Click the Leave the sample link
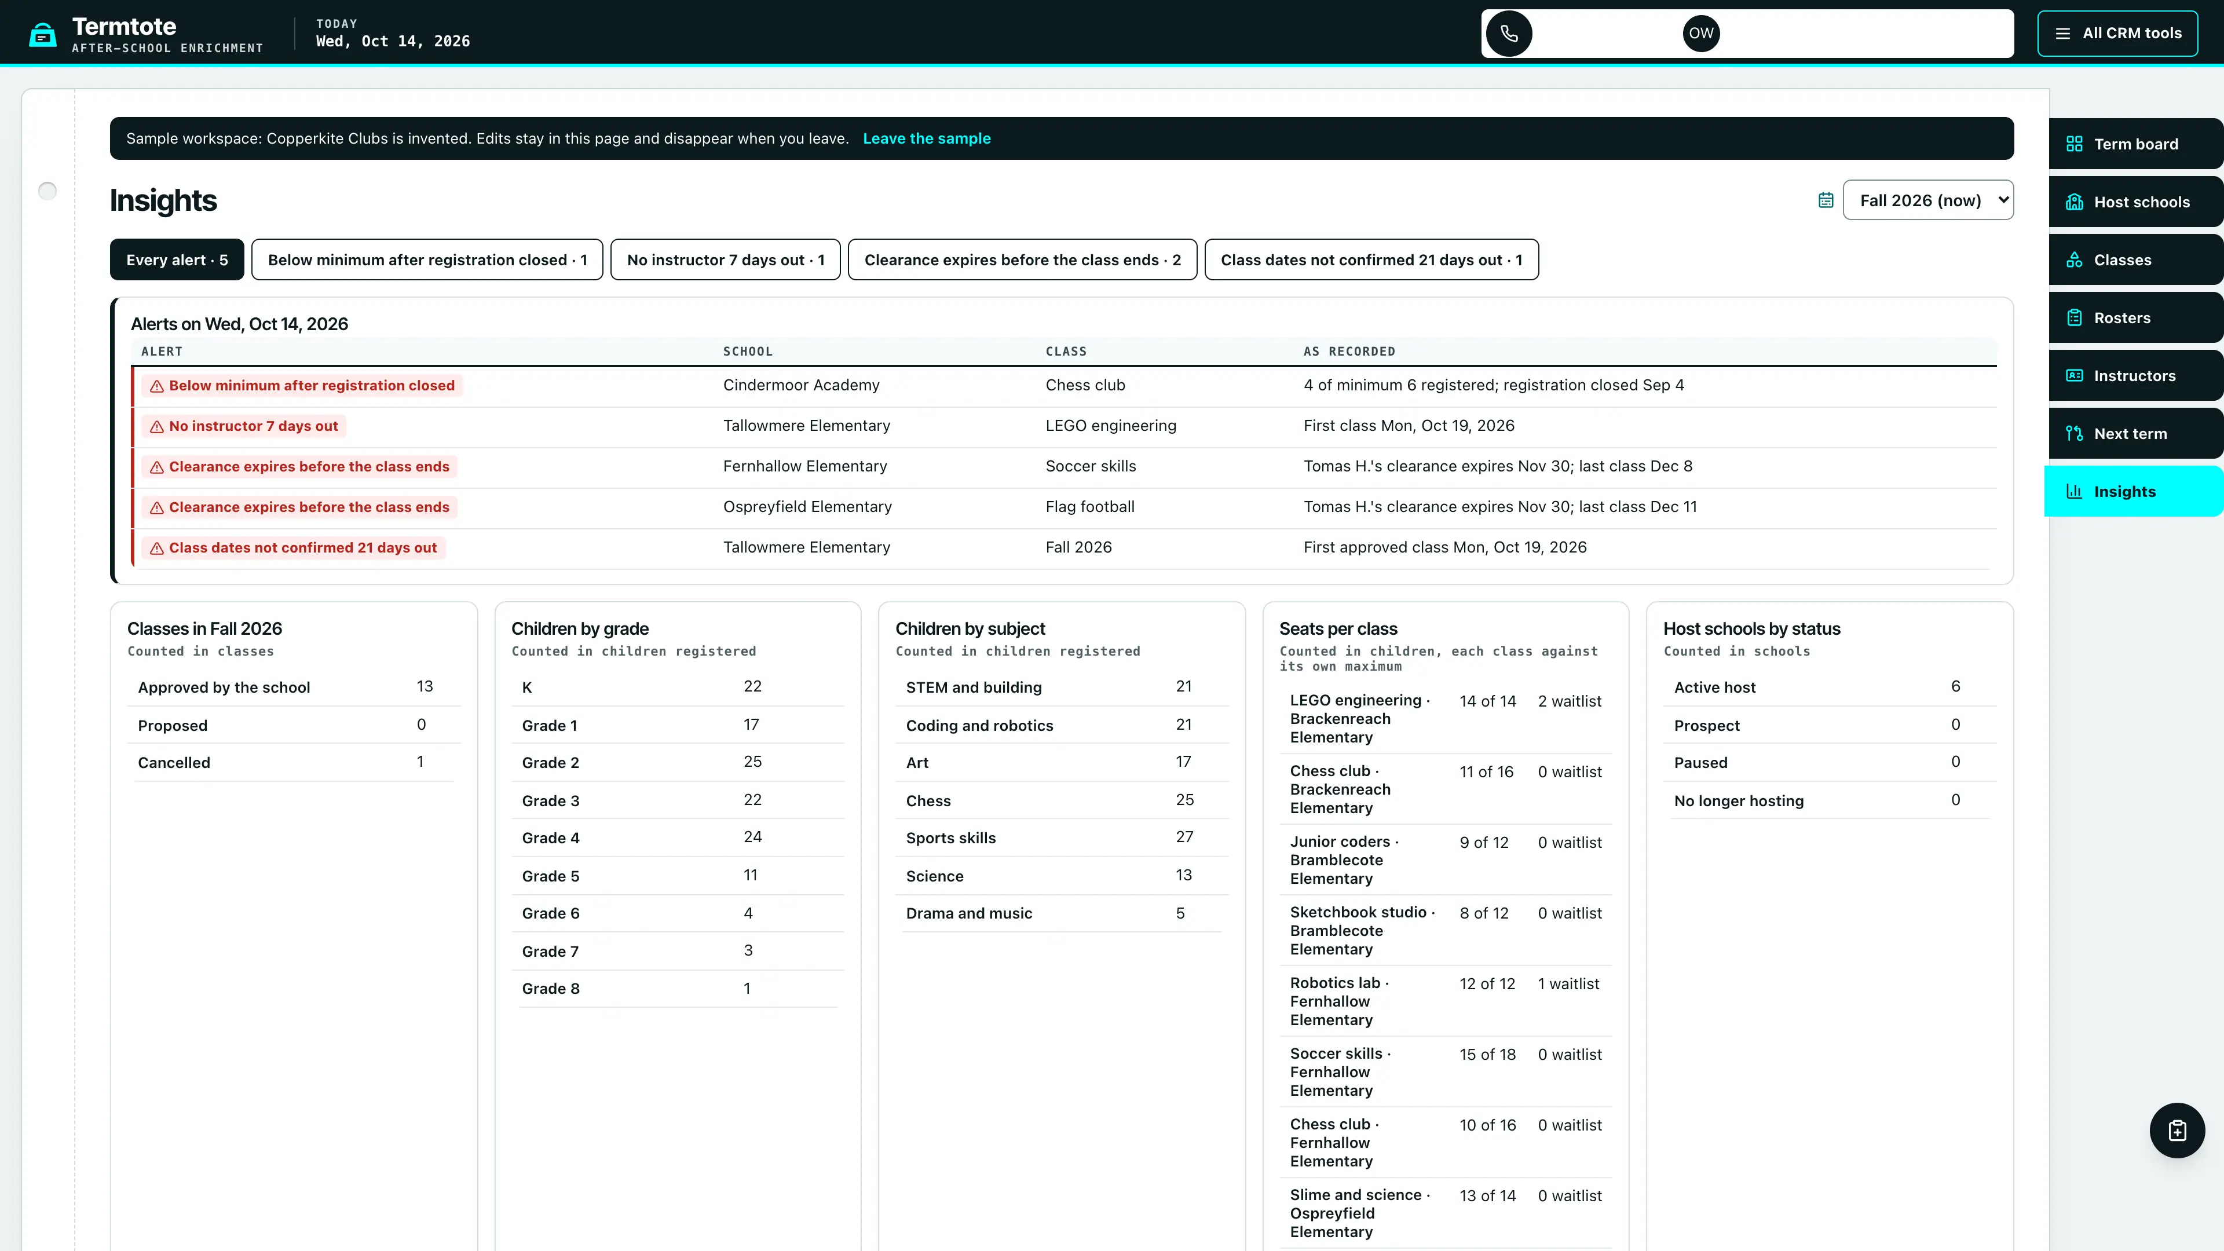Viewport: 2224px width, 1251px height. (x=927, y=138)
